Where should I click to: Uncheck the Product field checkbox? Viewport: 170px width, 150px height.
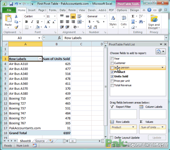click(x=112, y=72)
